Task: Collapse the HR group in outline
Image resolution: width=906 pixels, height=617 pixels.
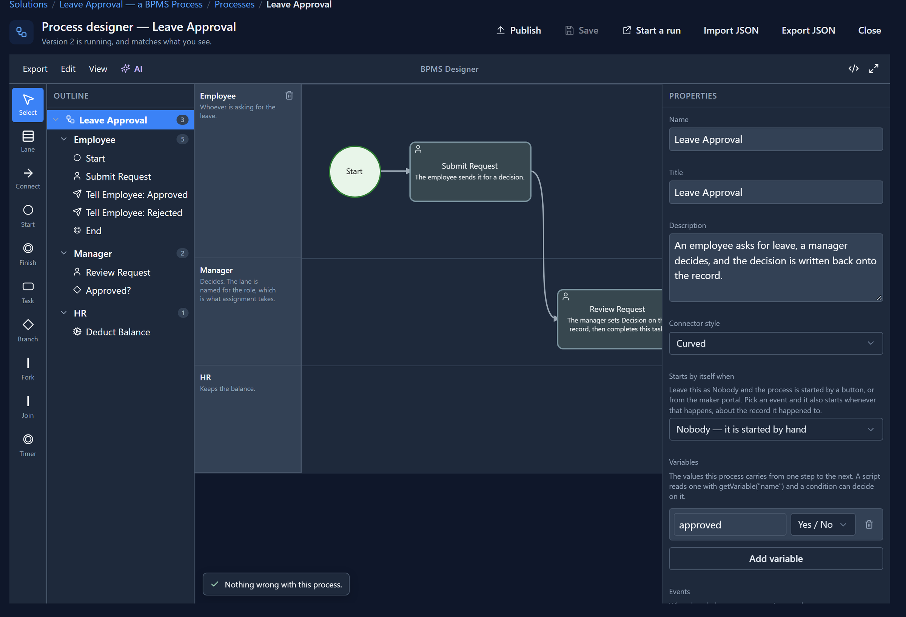Action: click(64, 313)
